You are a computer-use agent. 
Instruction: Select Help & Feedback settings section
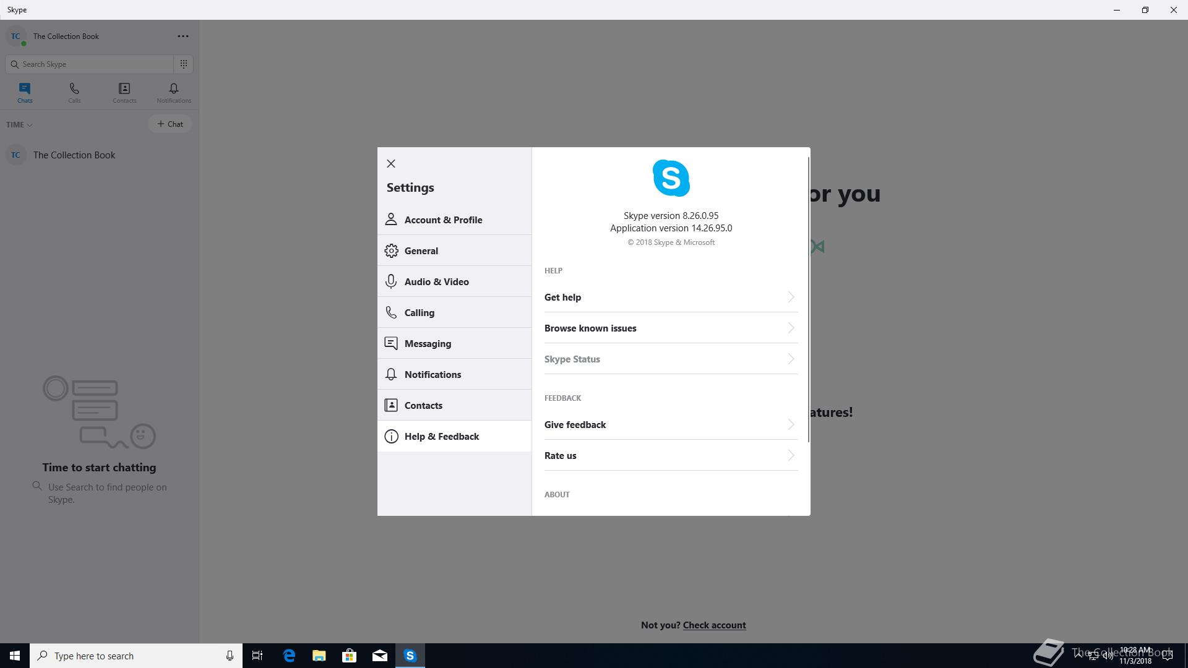coord(455,436)
